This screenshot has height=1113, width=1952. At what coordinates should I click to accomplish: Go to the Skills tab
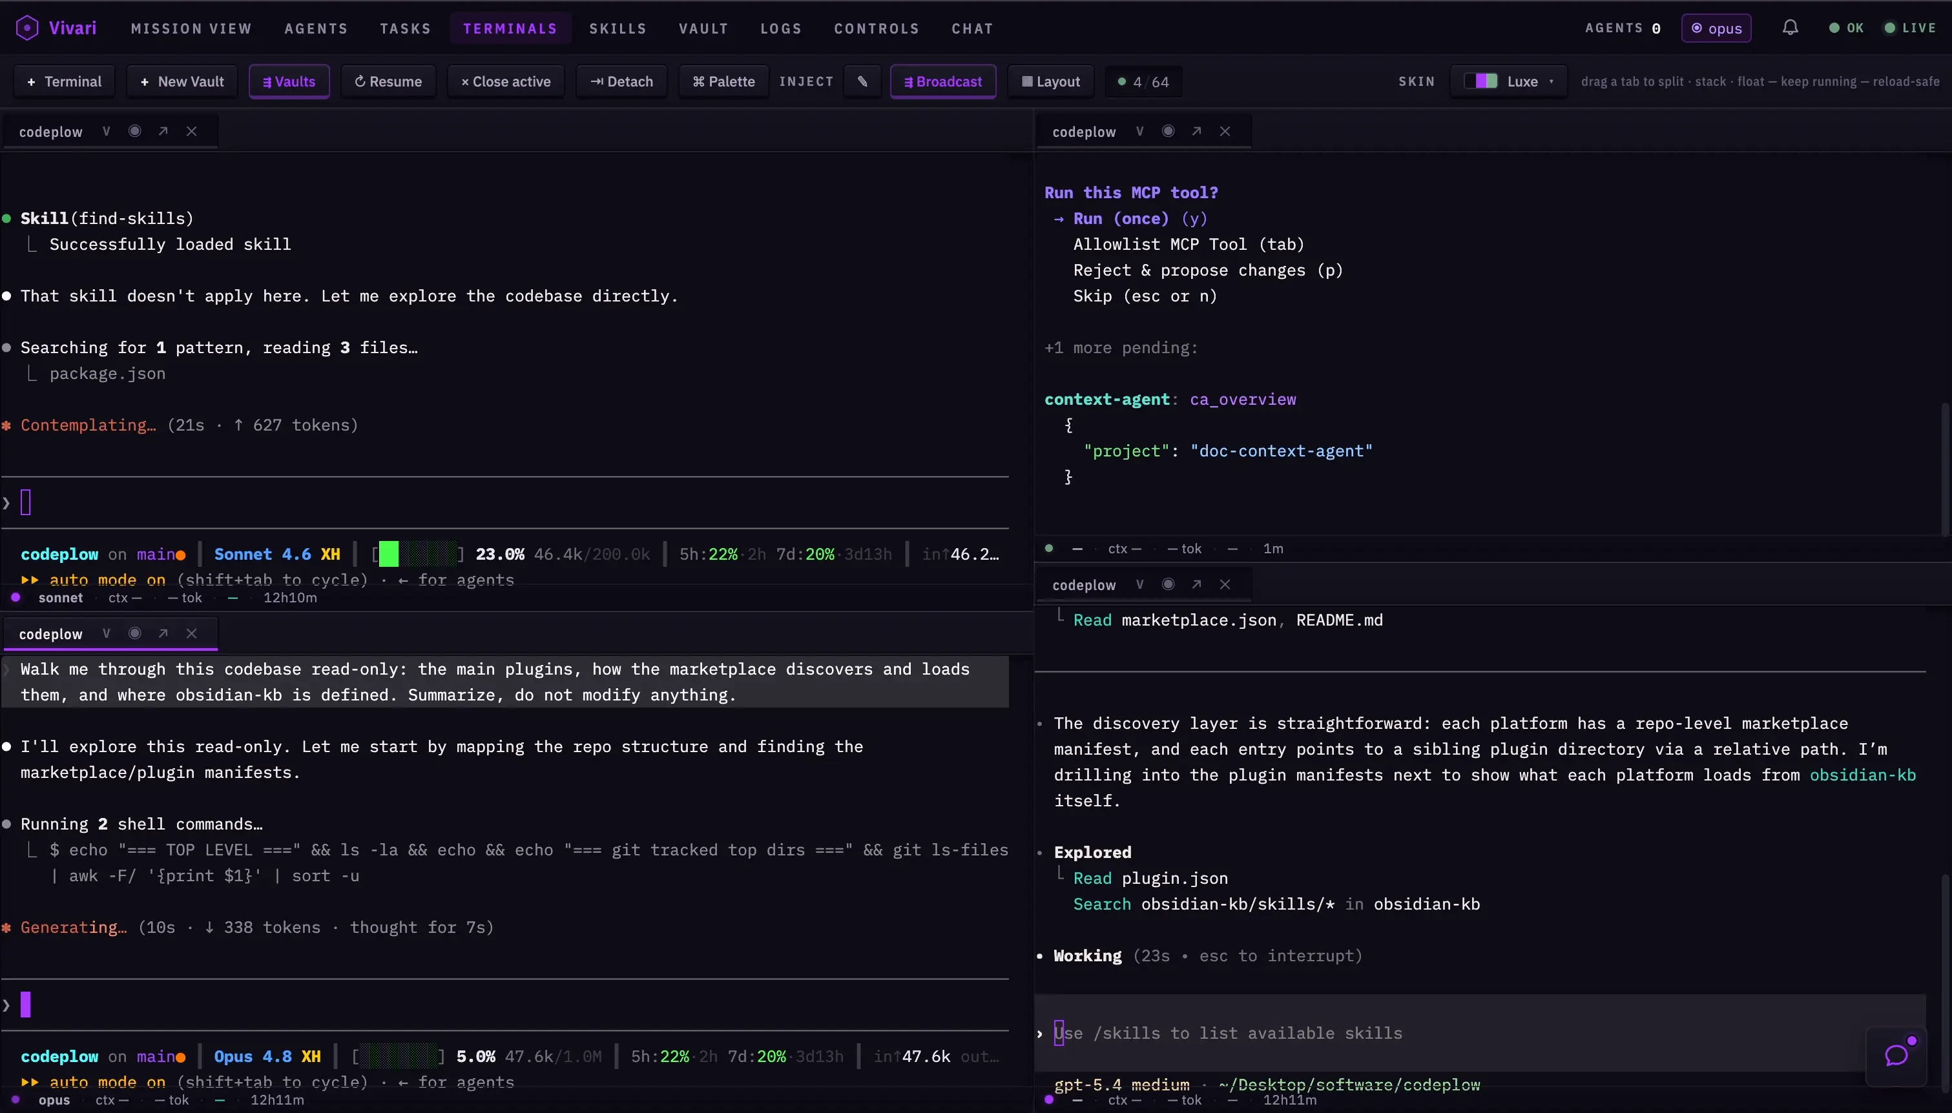click(x=618, y=28)
